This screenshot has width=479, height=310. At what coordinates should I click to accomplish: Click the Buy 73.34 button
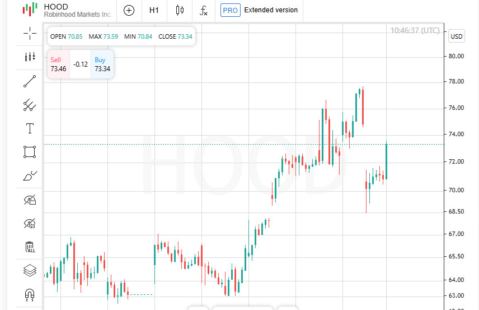pyautogui.click(x=102, y=64)
